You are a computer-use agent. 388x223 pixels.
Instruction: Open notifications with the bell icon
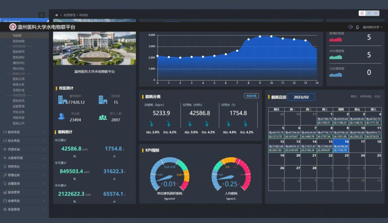click(357, 27)
